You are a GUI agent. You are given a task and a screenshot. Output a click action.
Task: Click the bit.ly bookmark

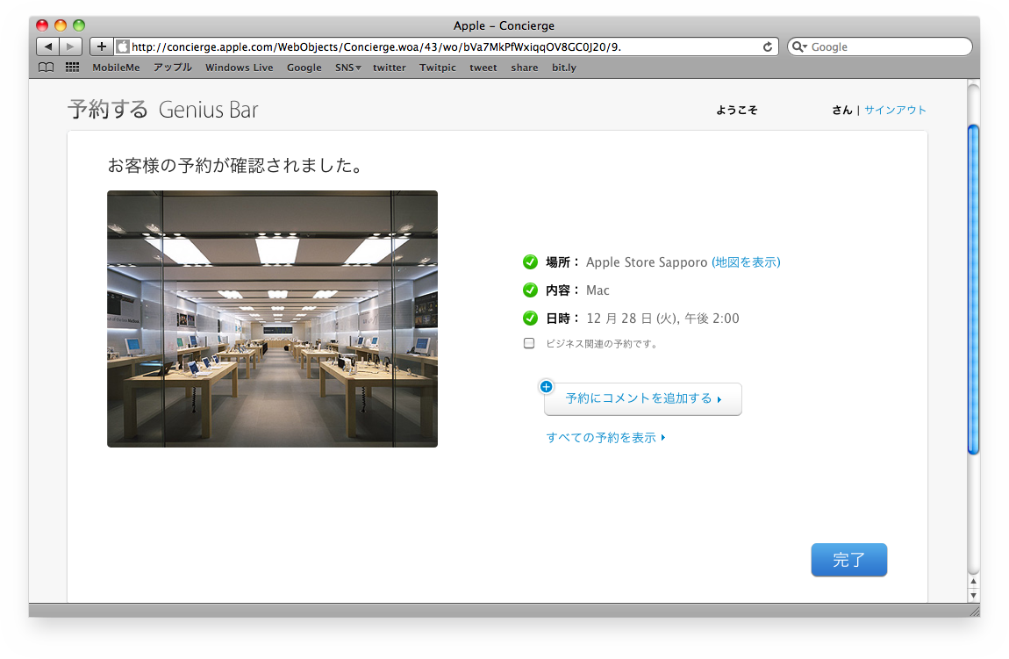tap(563, 68)
